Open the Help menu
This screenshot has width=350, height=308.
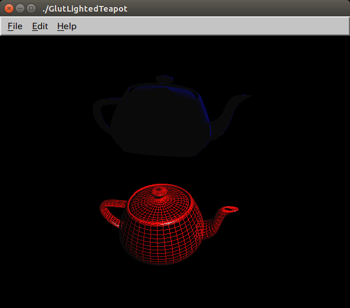pyautogui.click(x=66, y=26)
